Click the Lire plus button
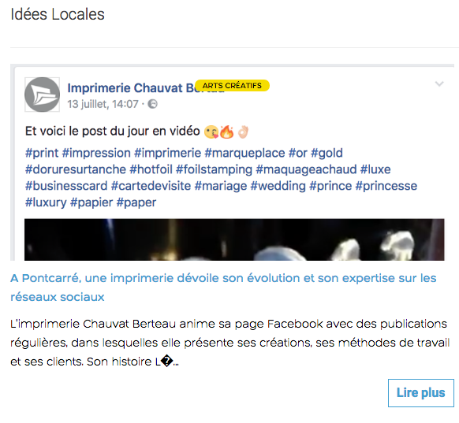 [x=421, y=393]
